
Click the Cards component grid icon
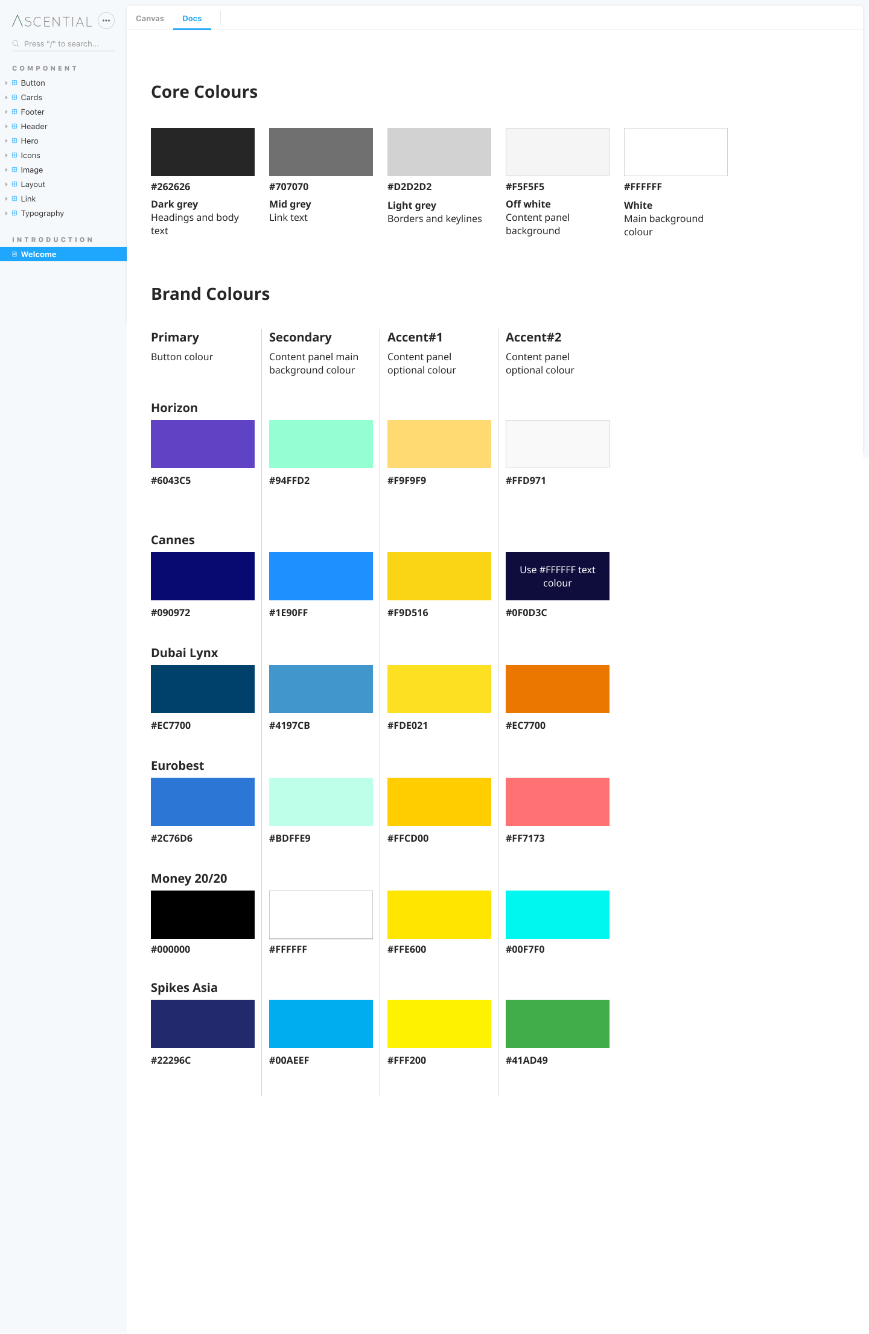[14, 97]
